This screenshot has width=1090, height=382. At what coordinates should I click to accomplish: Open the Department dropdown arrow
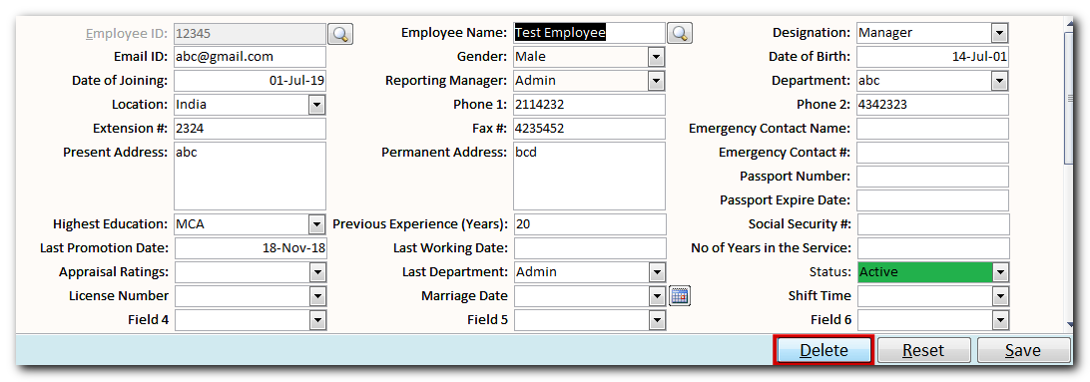(999, 81)
